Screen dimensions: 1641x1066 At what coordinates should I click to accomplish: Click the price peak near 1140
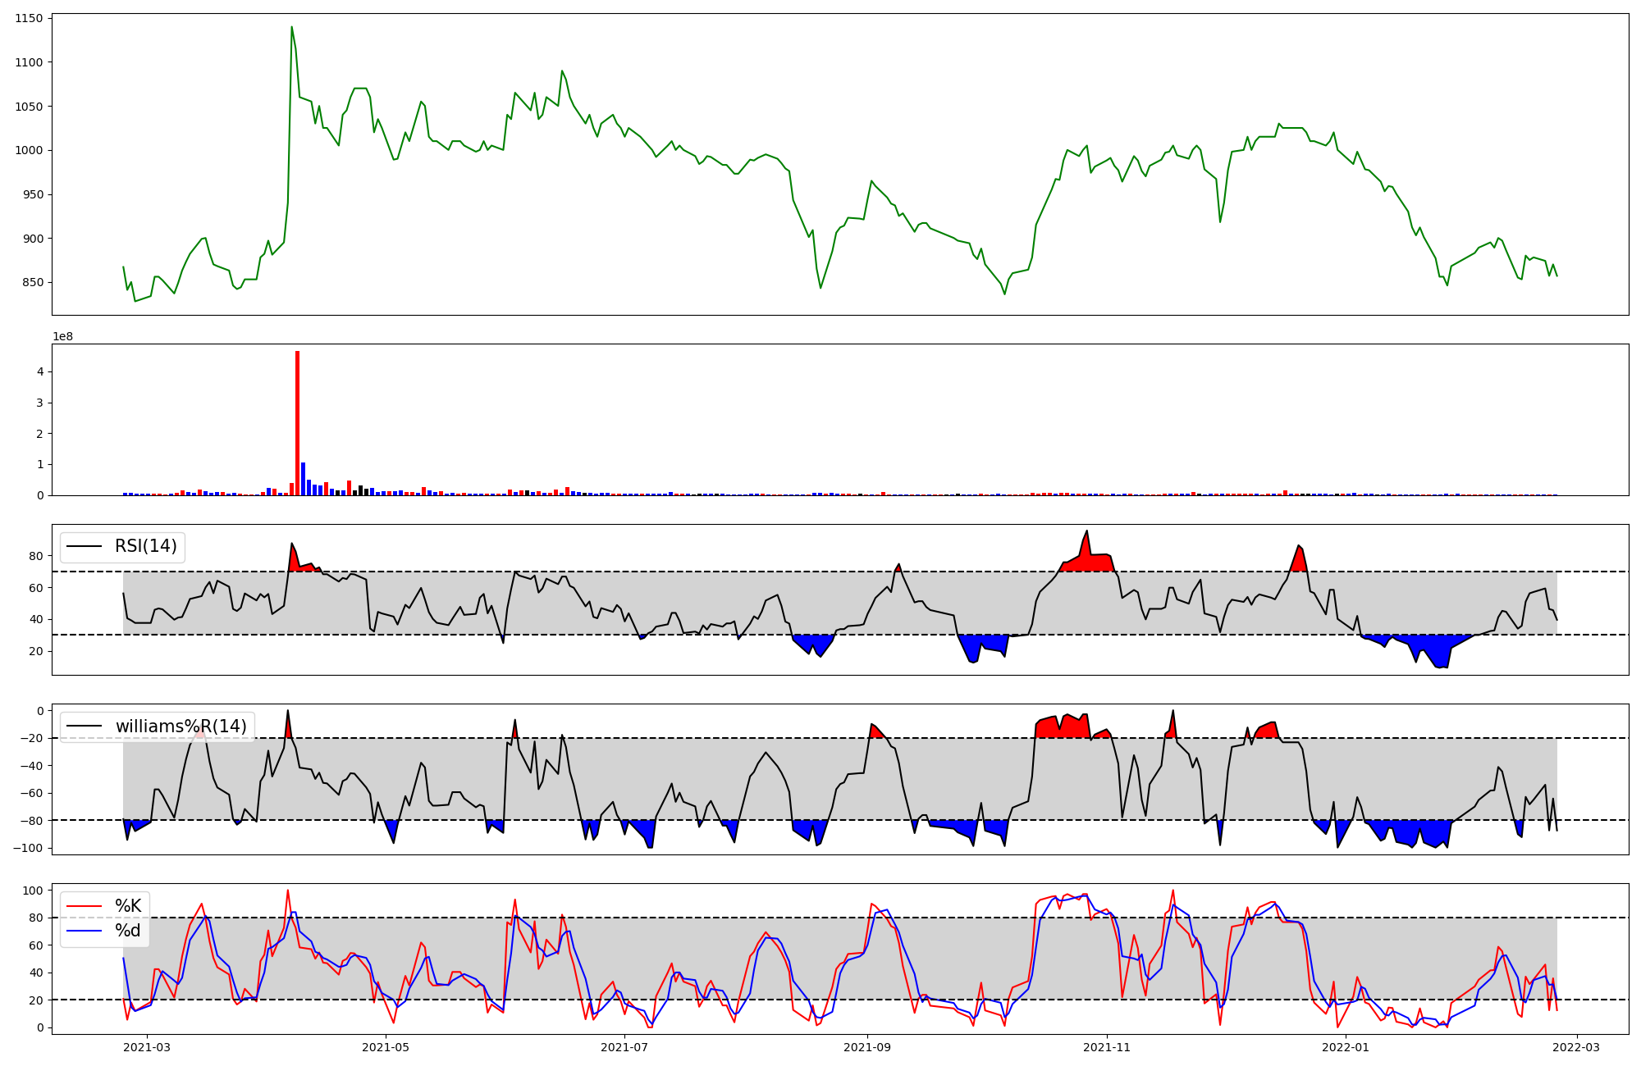[291, 28]
